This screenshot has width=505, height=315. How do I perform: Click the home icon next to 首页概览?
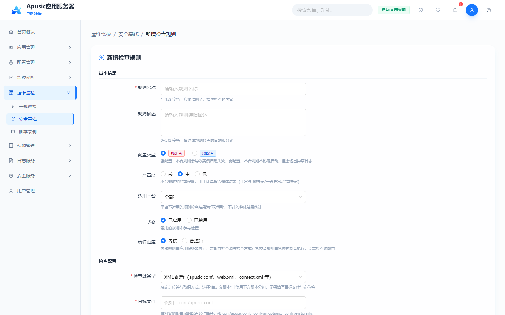point(11,32)
